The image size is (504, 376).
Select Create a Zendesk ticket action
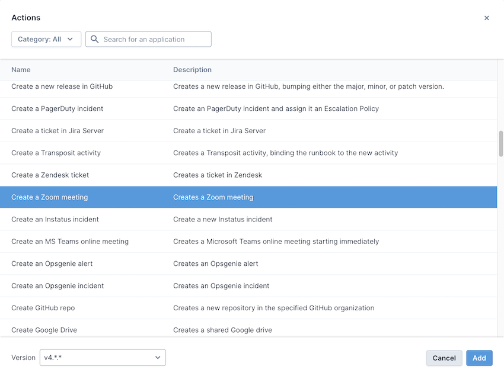point(50,175)
